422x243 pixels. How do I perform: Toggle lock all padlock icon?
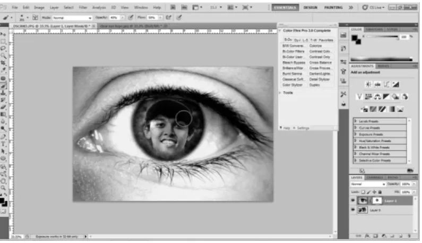(380, 192)
